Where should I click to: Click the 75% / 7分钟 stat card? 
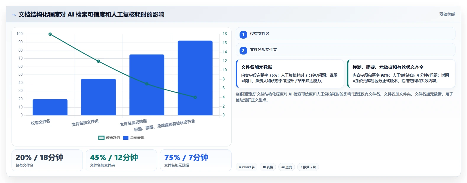click(195, 160)
